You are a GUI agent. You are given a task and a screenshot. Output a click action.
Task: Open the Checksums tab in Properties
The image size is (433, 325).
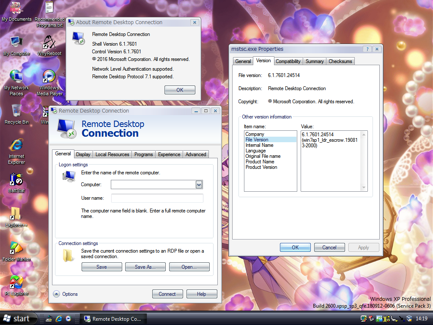click(x=340, y=61)
